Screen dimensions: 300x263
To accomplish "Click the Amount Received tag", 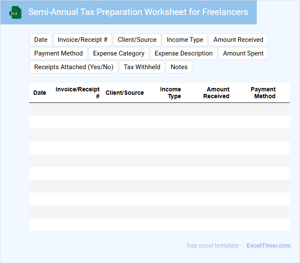I will pos(238,40).
